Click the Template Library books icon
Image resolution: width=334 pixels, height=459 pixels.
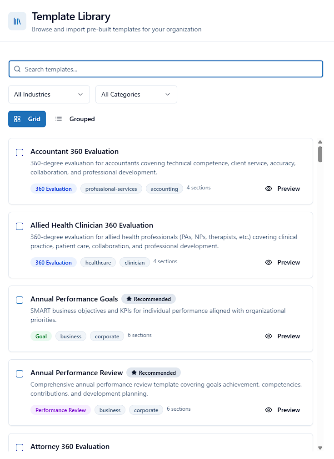coord(17,21)
